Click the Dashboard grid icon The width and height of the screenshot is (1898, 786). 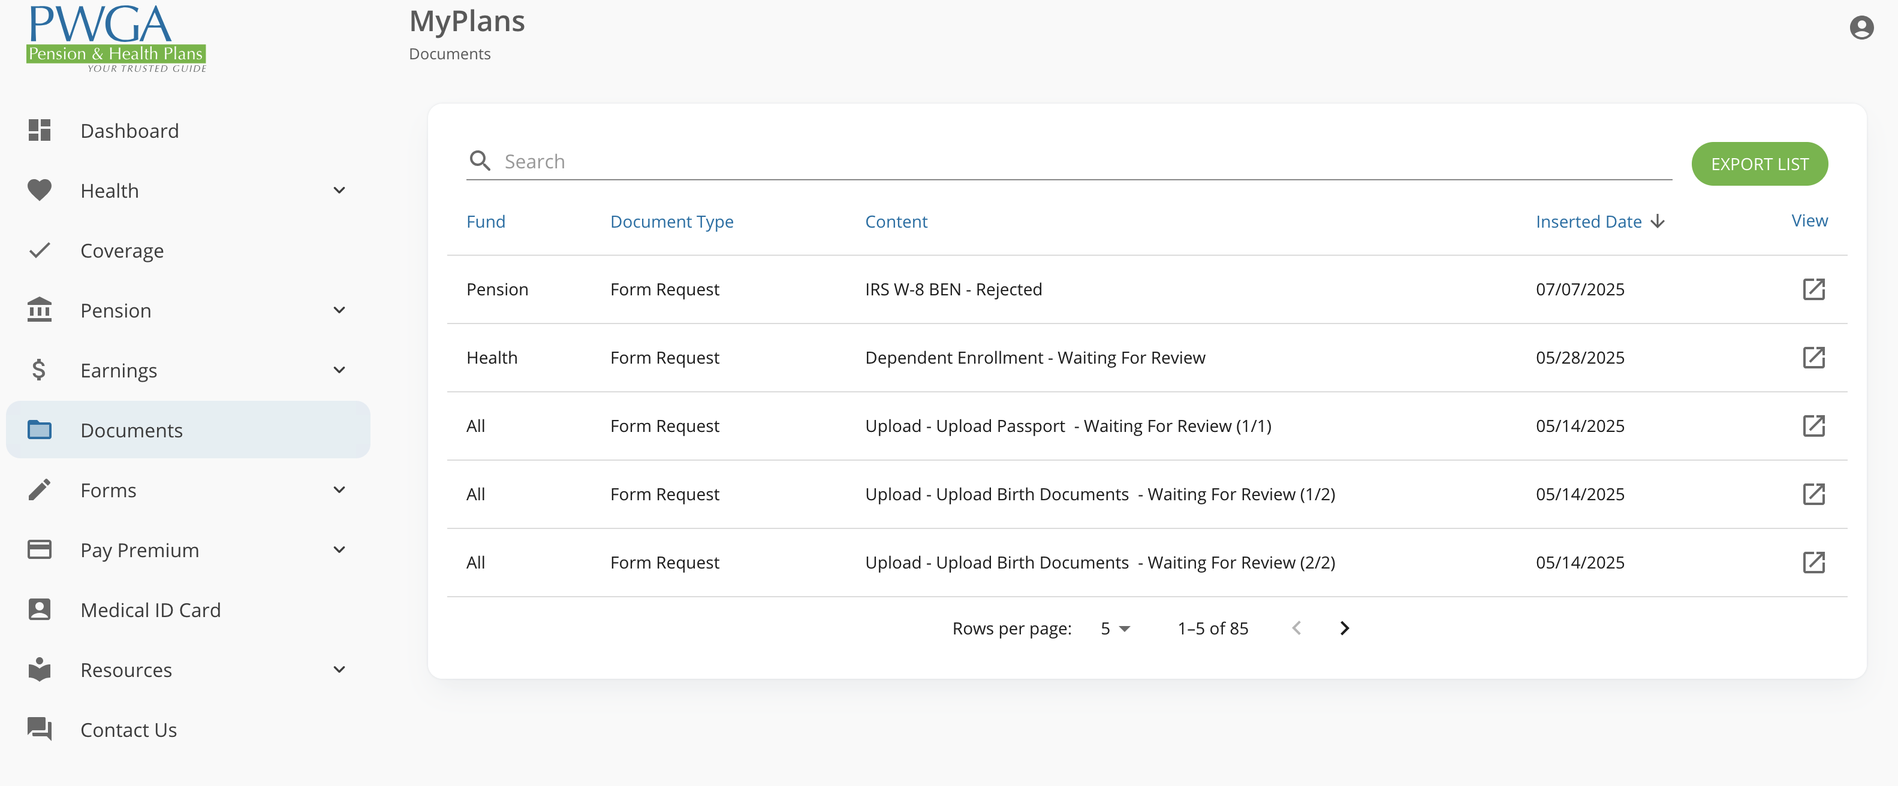point(39,130)
